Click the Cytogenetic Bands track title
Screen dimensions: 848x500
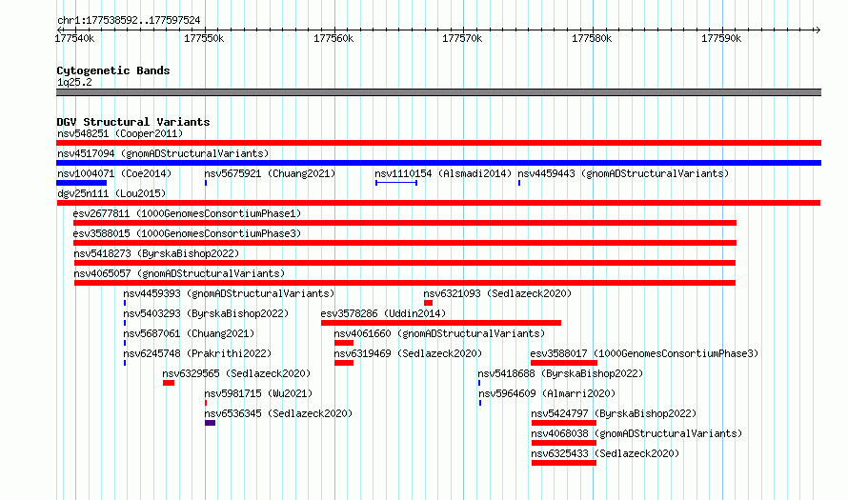(x=113, y=70)
